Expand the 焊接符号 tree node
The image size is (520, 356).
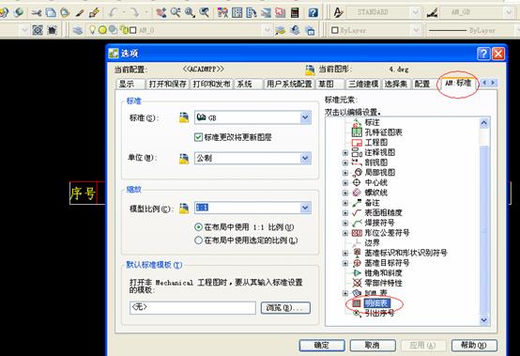pos(345,224)
